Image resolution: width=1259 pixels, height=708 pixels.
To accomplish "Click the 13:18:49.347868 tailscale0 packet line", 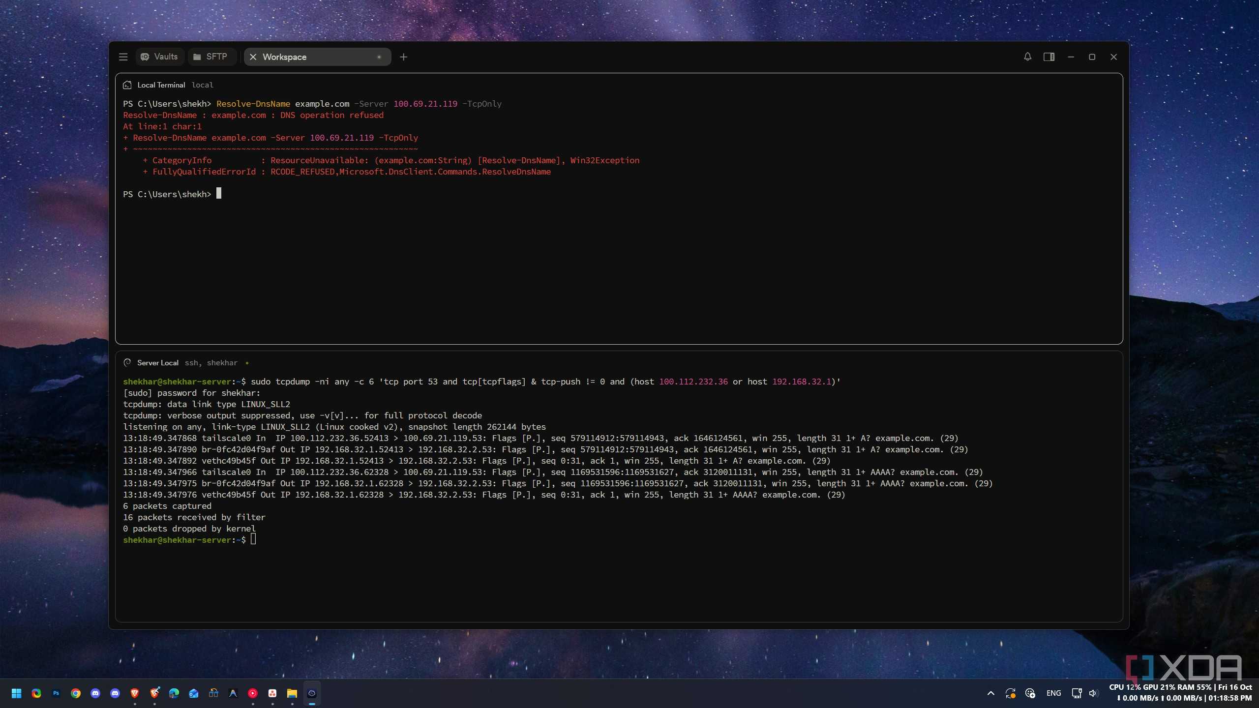I will [x=540, y=438].
